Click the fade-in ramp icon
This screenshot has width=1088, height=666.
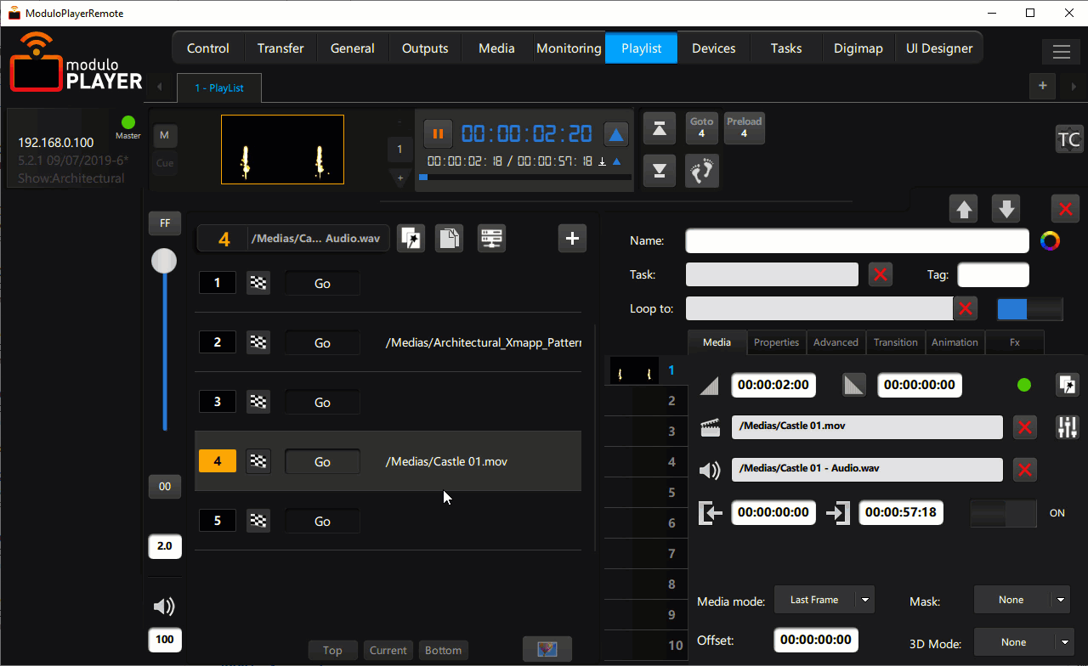pos(709,386)
